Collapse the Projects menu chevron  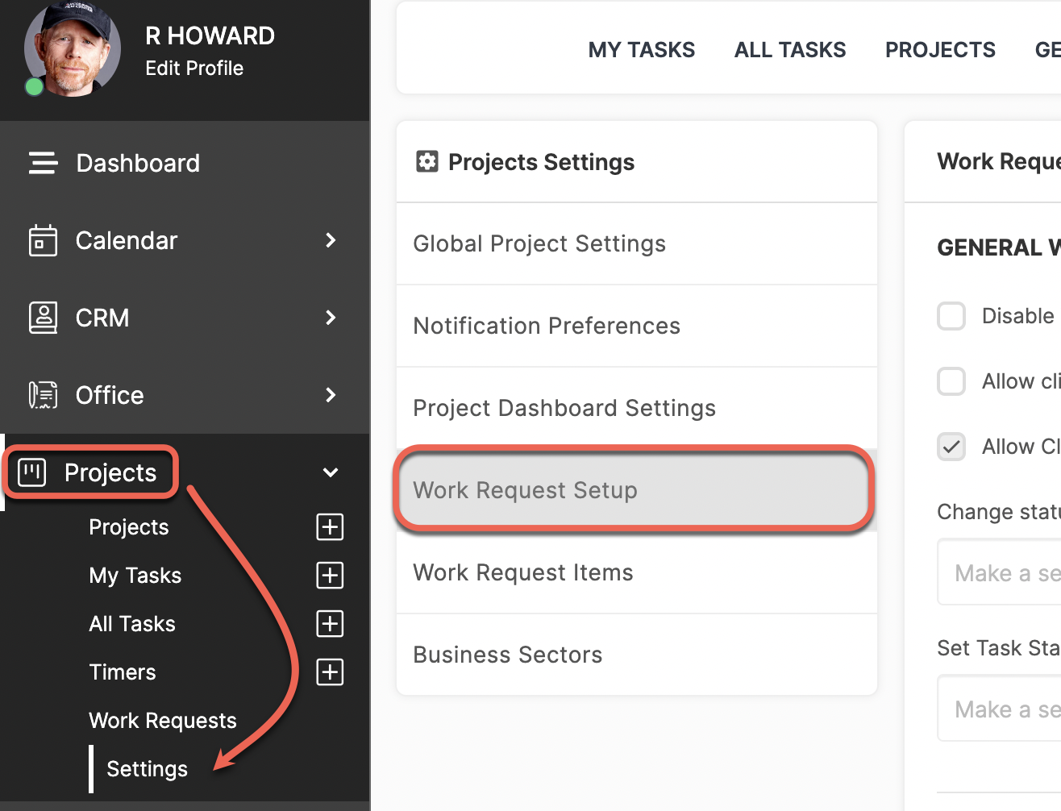click(331, 472)
